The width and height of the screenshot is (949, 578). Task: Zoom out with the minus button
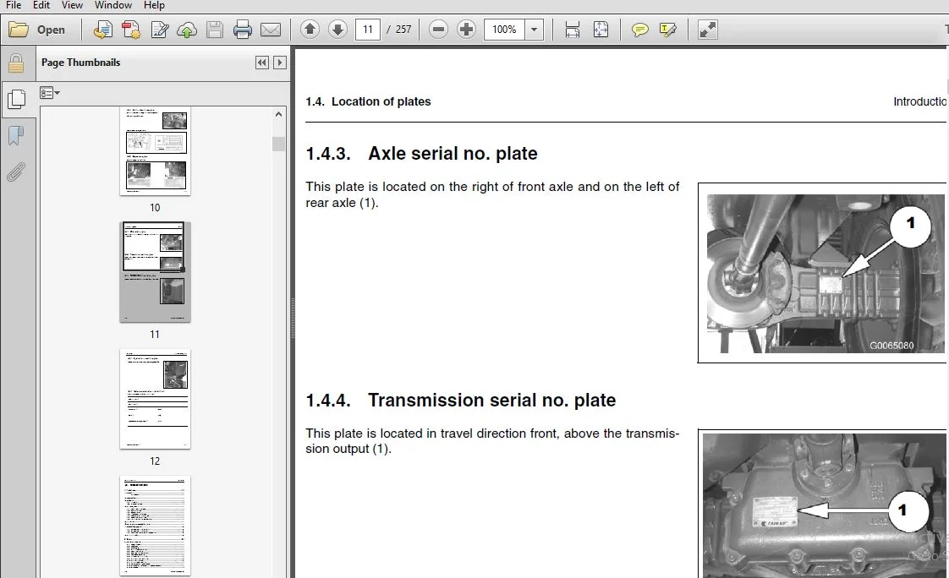(438, 29)
